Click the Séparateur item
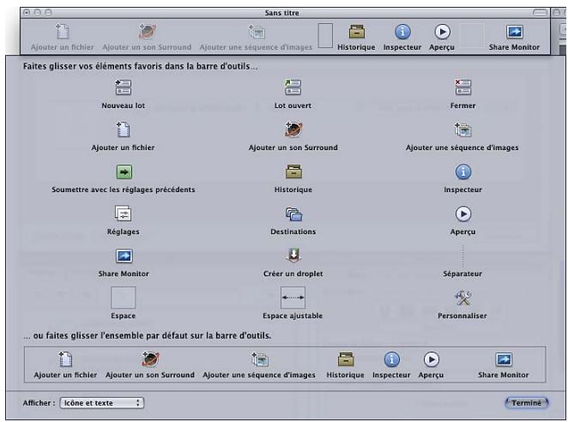 (462, 256)
